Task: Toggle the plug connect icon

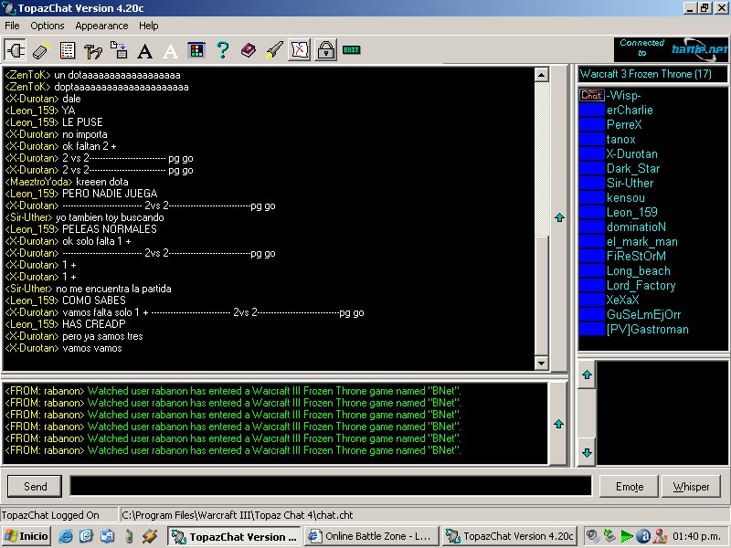Action: [x=15, y=49]
